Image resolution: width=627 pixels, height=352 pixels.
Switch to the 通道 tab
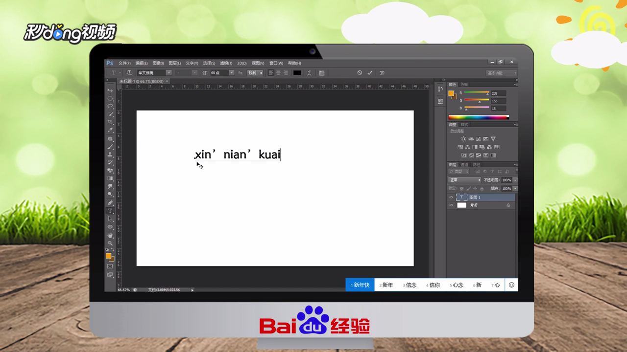(x=464, y=165)
